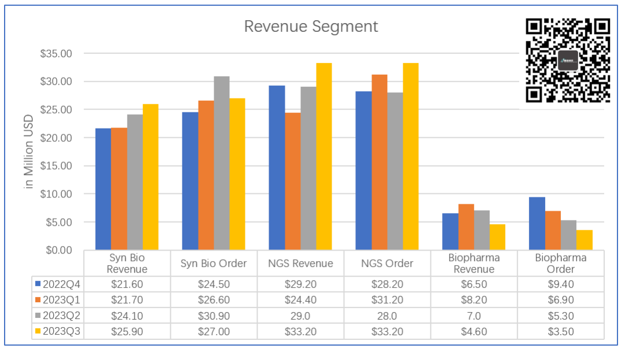Screen dimensions: 625x352
Task: Select the gray 2023Q2 legend swatch
Action: click(39, 316)
